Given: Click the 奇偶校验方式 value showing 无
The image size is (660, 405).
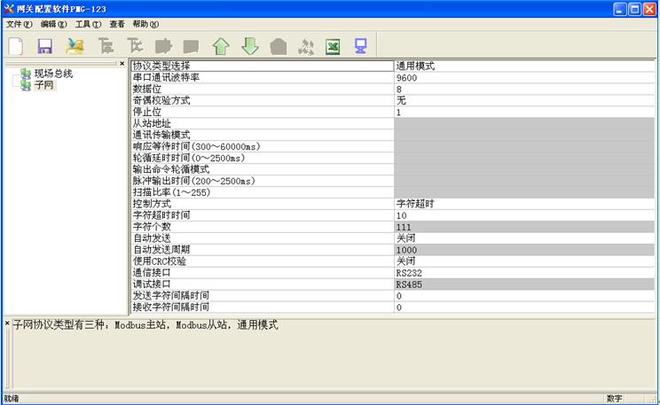Looking at the screenshot, I should click(x=523, y=101).
